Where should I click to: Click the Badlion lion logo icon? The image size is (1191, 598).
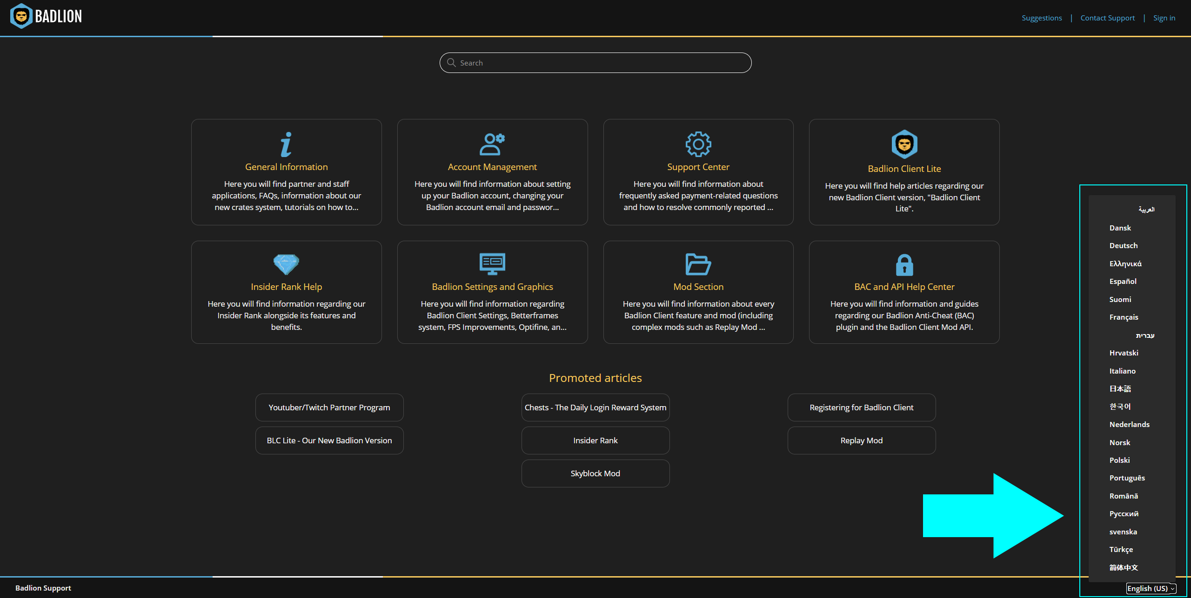coord(21,16)
